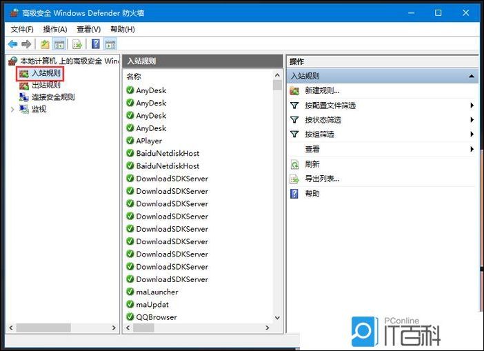The image size is (484, 351).
Task: Click the firewall icon in title bar
Action: pyautogui.click(x=14, y=13)
